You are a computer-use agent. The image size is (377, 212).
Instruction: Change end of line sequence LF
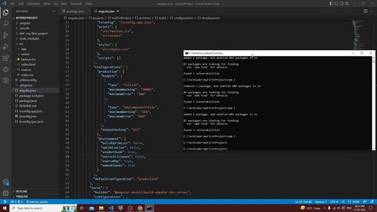(343, 201)
